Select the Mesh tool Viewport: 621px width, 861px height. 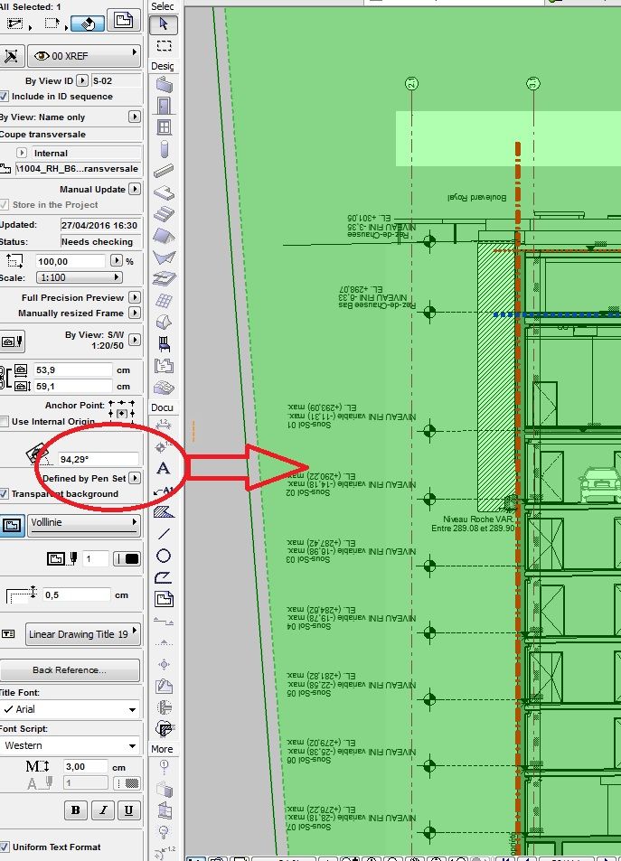[x=164, y=388]
